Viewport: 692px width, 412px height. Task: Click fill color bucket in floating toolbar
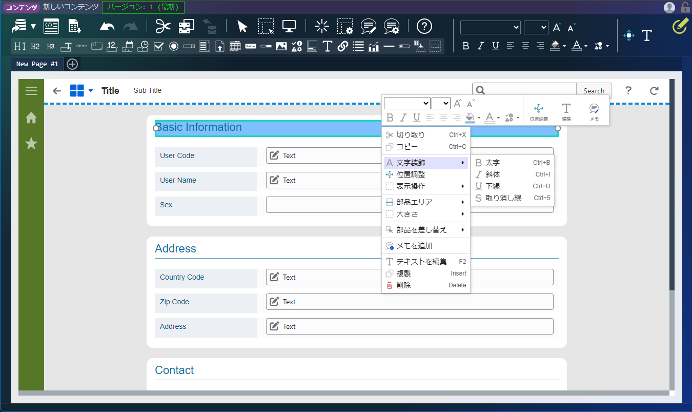click(x=470, y=117)
